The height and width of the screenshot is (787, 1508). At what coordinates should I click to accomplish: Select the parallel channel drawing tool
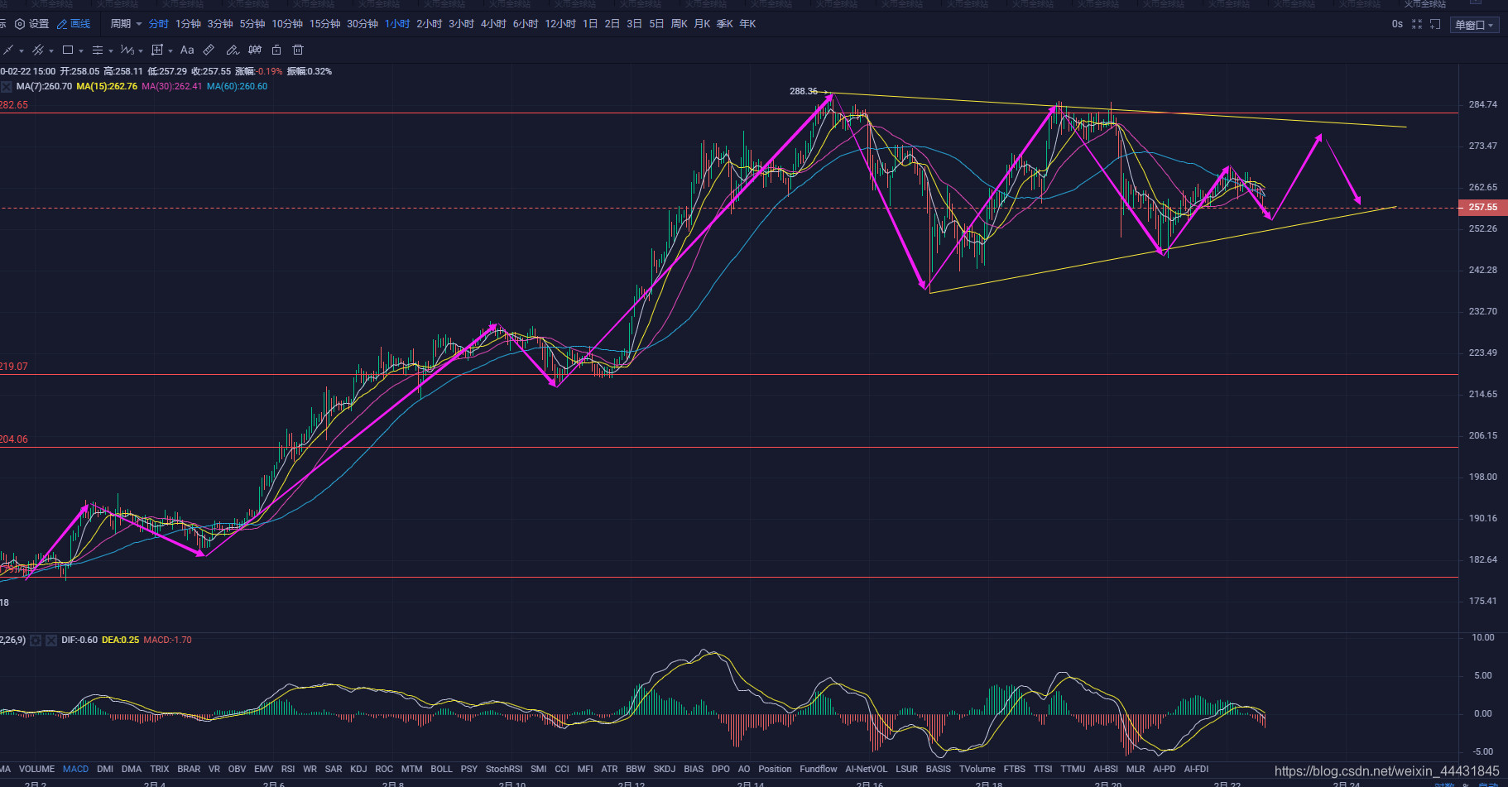coord(38,50)
